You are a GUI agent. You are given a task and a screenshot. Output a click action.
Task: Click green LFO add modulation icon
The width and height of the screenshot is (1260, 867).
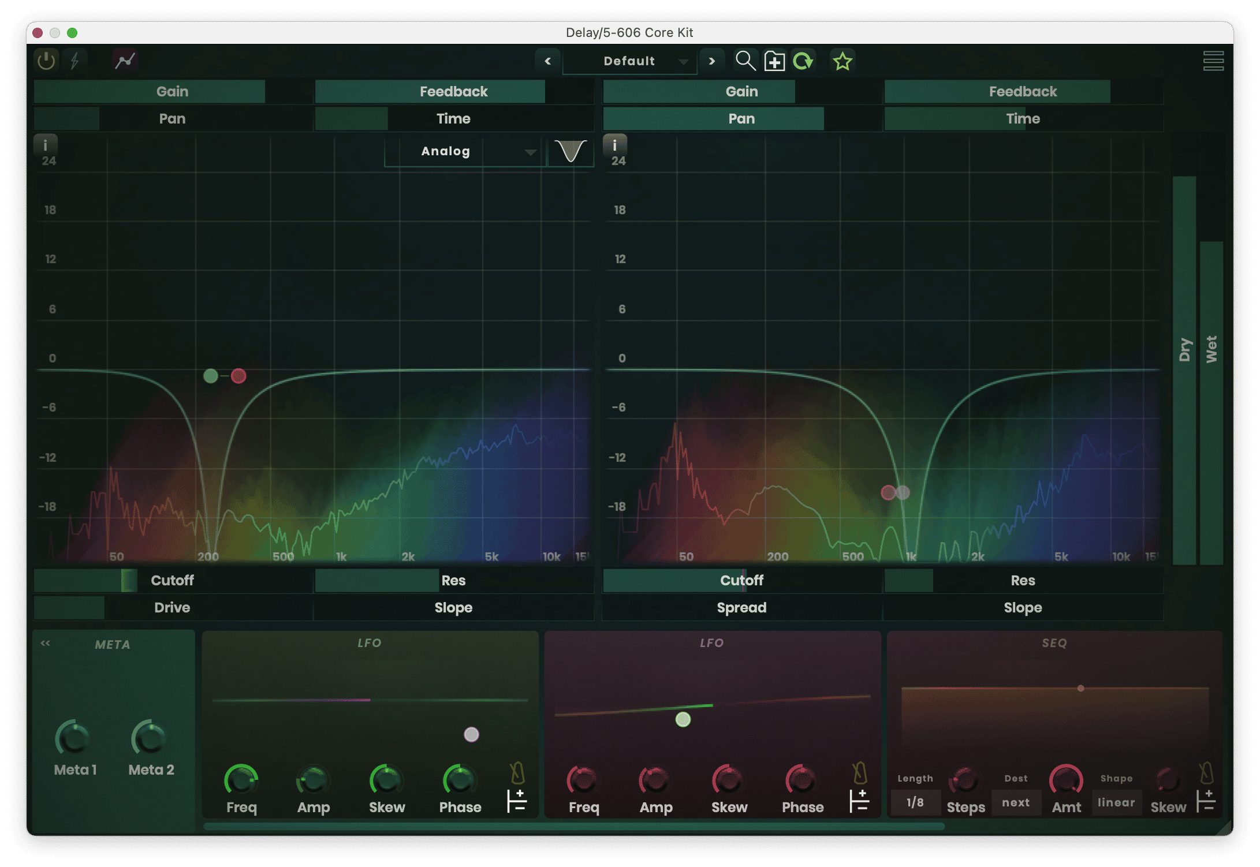tap(516, 801)
